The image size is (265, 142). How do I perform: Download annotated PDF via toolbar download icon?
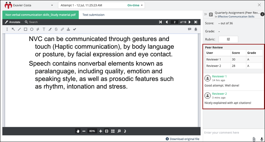[x=196, y=29]
